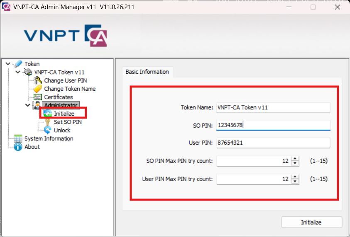The height and width of the screenshot is (237, 350).
Task: Click the Certificates icon
Action: (38, 97)
